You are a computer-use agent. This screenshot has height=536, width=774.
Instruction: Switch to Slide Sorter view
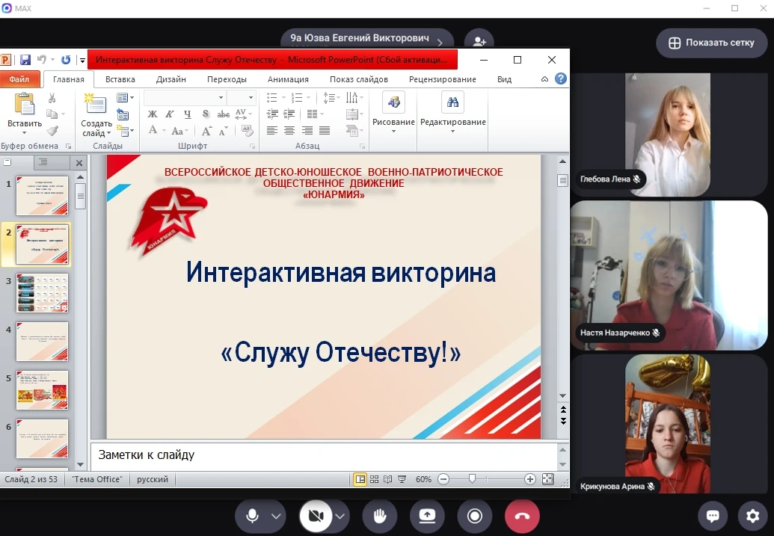374,479
